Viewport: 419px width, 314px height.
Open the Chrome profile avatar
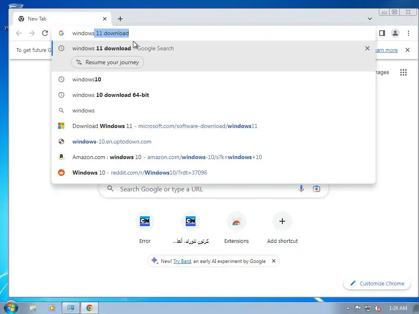coord(395,33)
